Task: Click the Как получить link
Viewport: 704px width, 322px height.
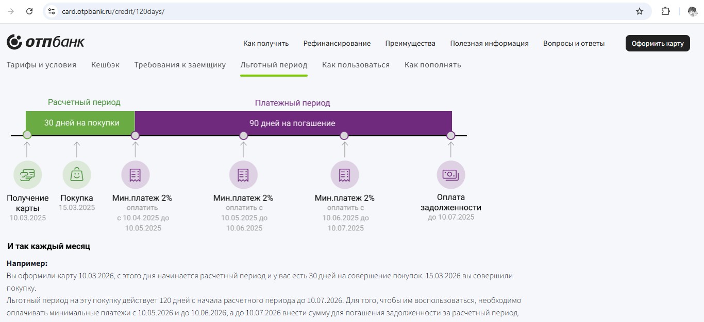Action: 266,44
